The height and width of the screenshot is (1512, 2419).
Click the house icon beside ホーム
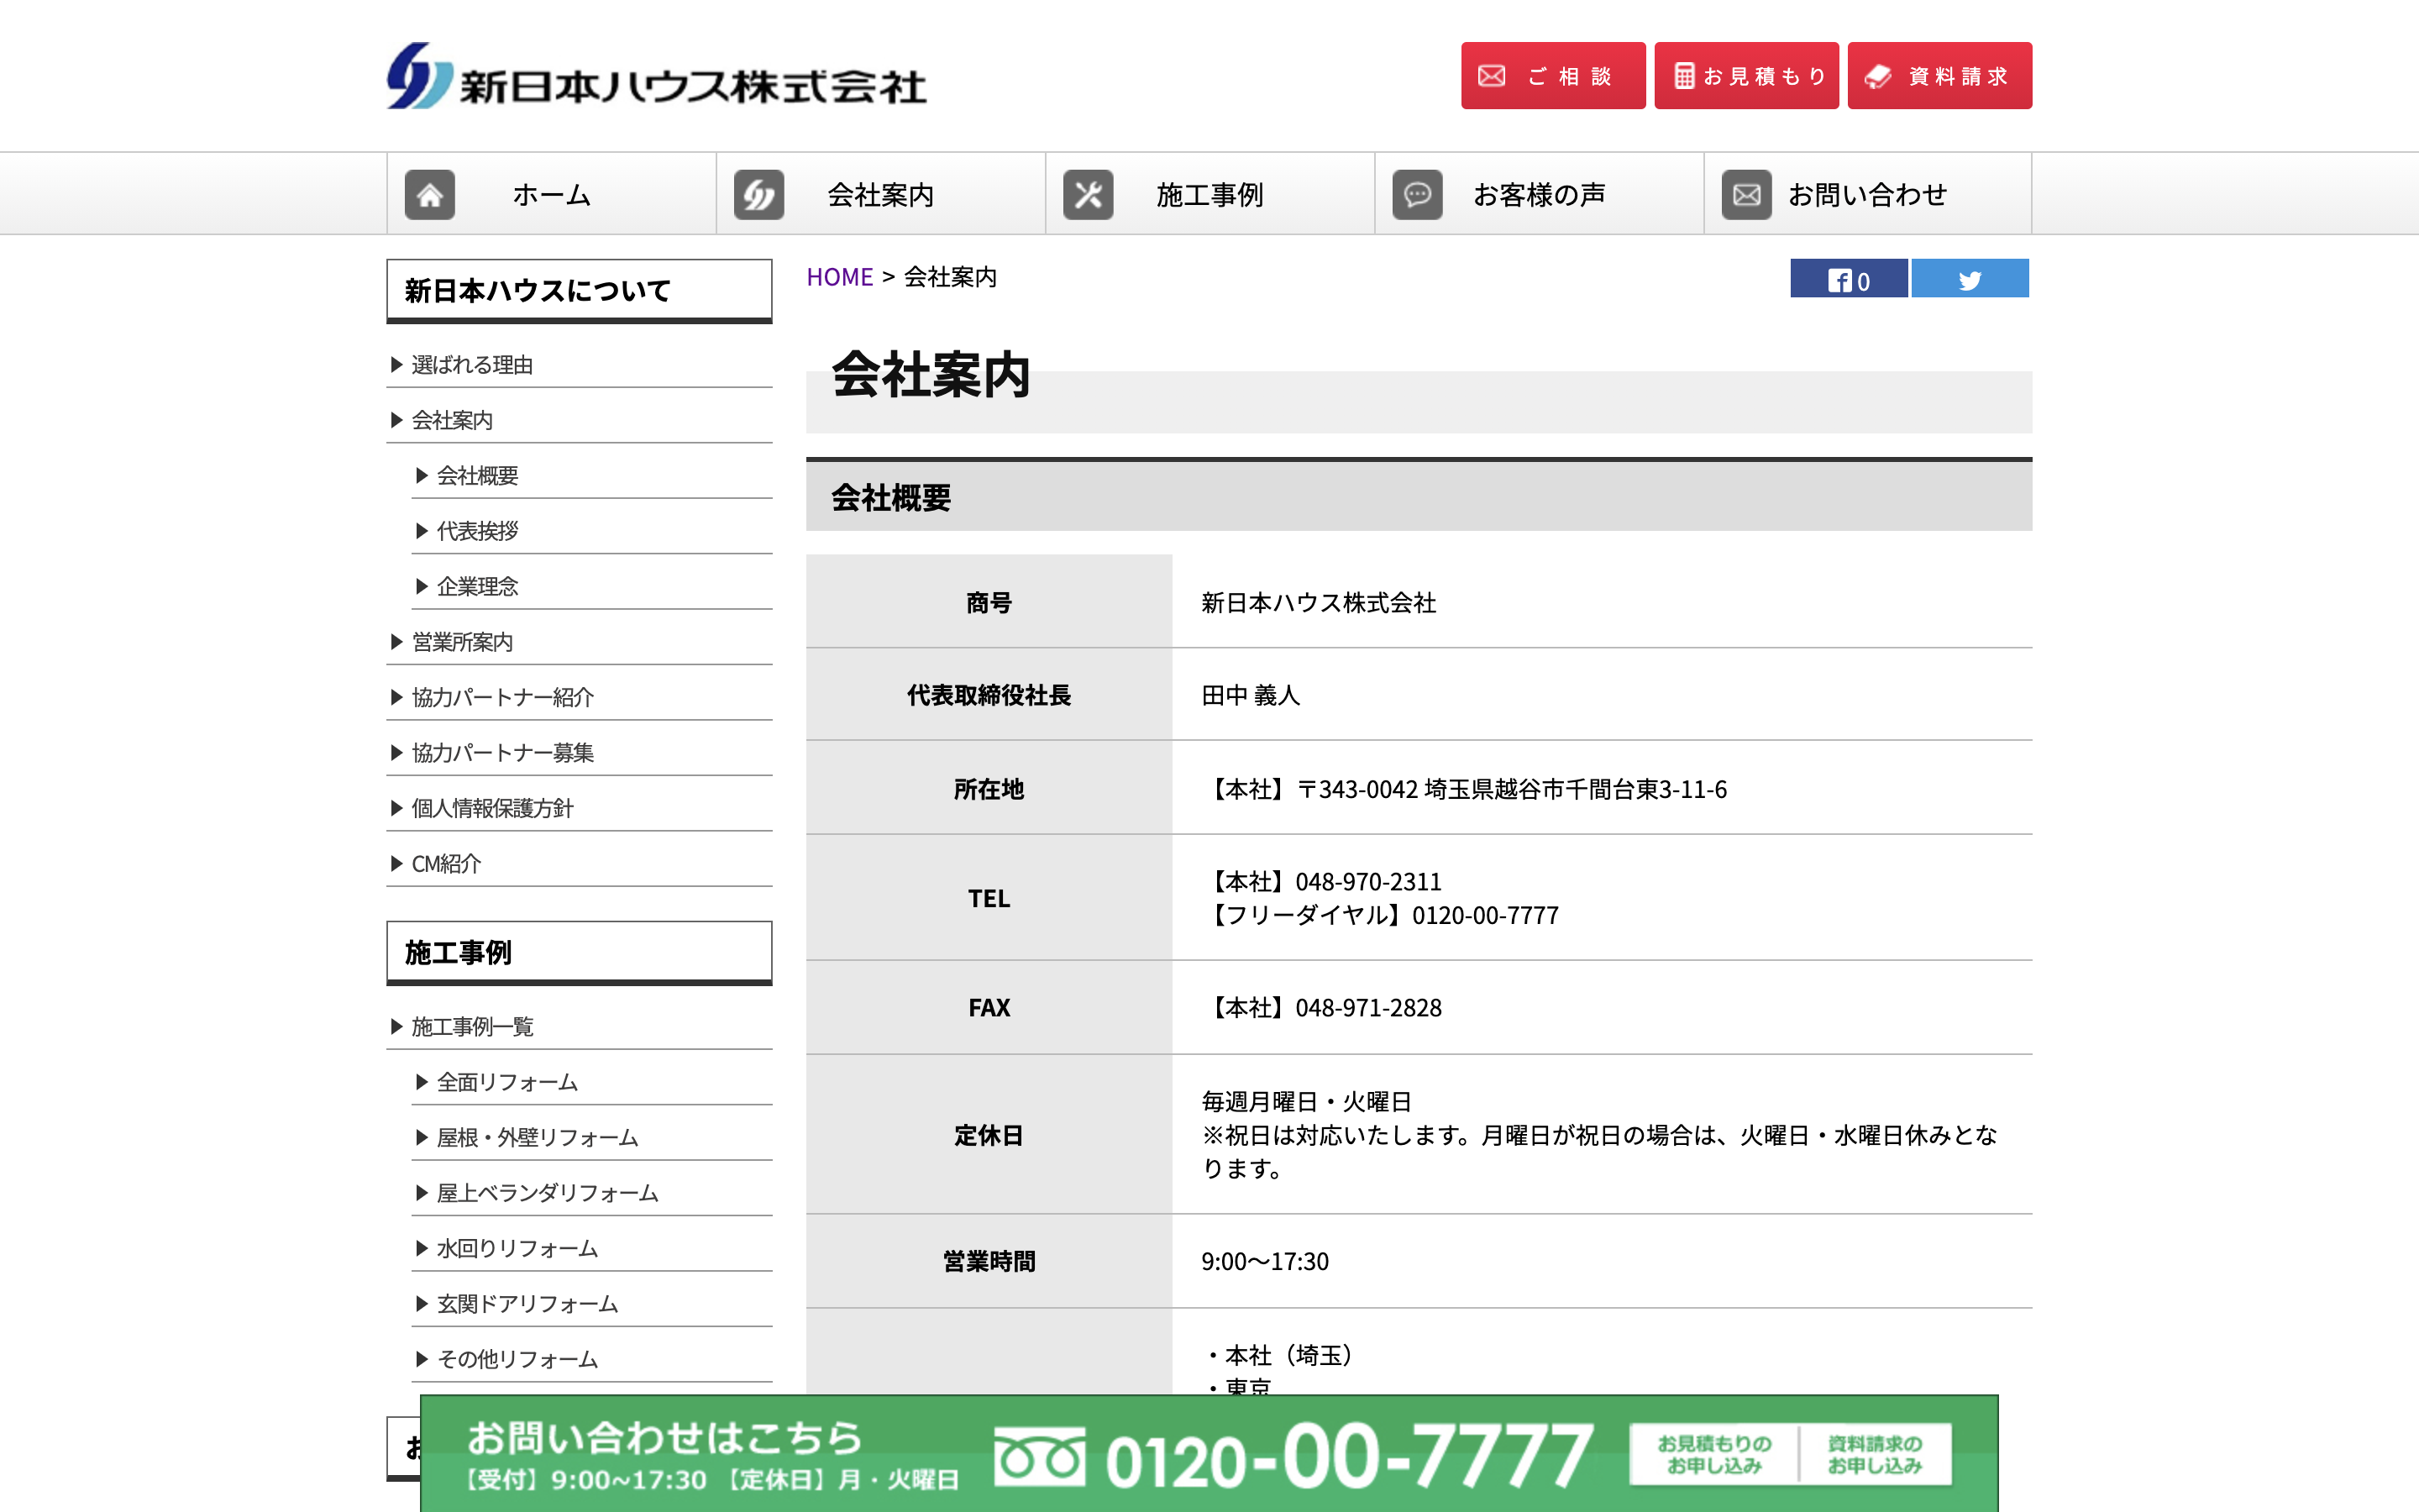coord(430,194)
